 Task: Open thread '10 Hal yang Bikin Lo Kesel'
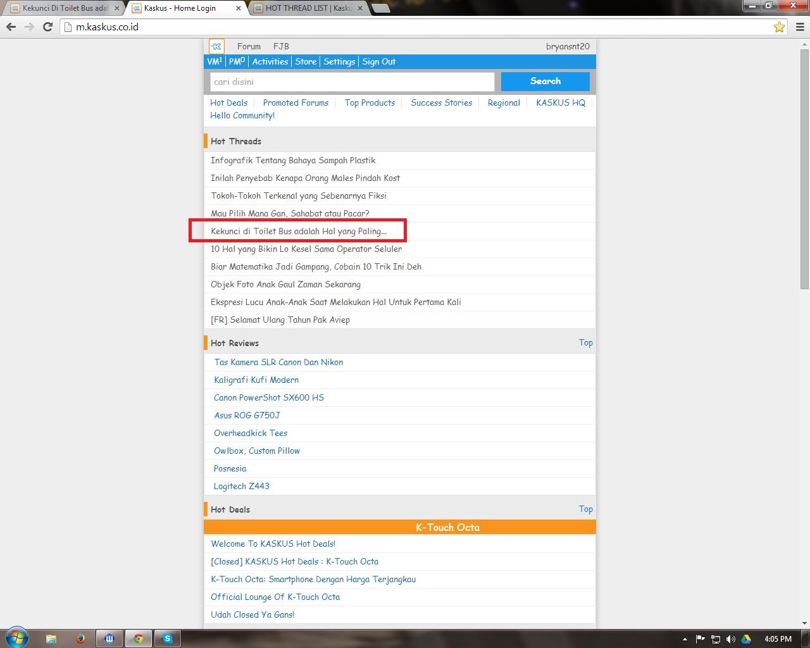click(306, 249)
